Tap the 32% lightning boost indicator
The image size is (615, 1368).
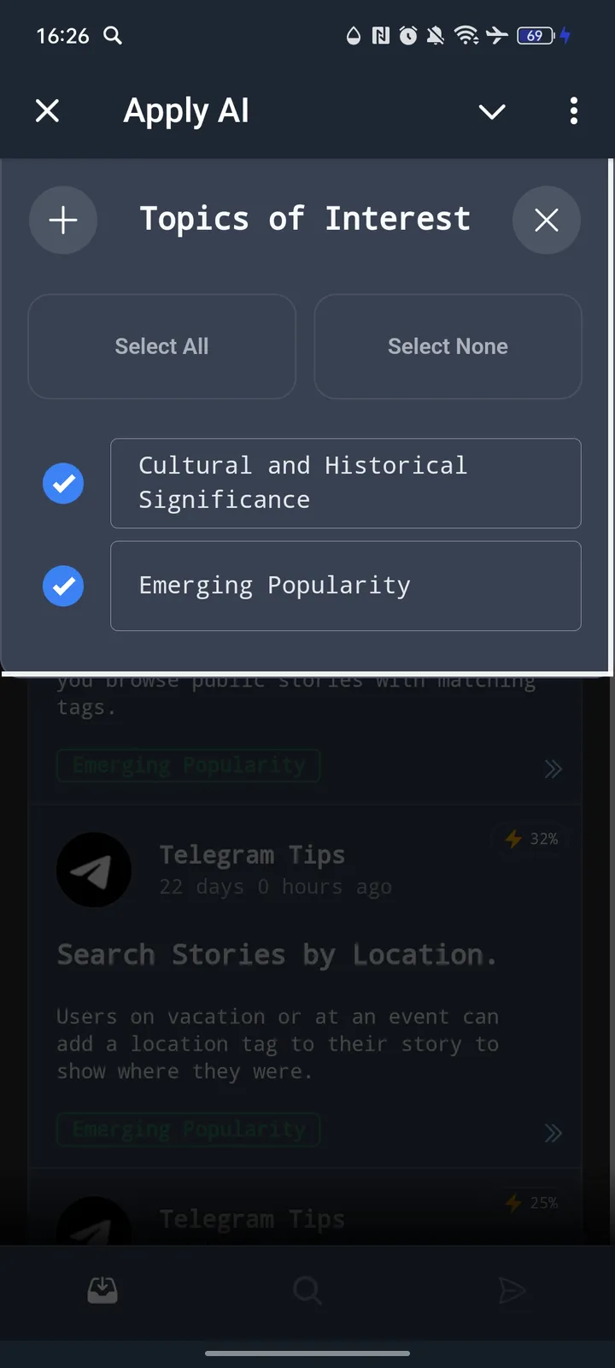(x=530, y=839)
